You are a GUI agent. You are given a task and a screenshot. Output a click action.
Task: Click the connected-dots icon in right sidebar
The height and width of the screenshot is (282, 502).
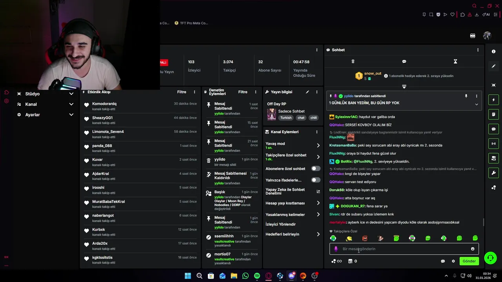click(493, 188)
